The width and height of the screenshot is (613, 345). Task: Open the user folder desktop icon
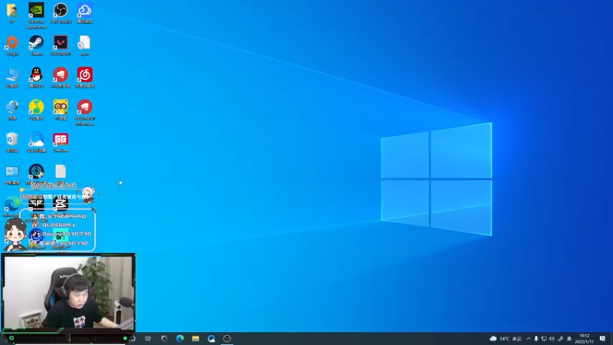tap(11, 13)
